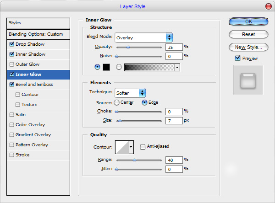Open the Styles list entry
This screenshot has width=275, height=203.
38,23
